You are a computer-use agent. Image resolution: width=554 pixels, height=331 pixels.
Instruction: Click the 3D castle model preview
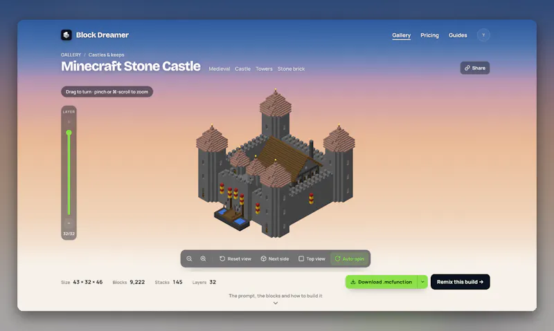(276, 164)
